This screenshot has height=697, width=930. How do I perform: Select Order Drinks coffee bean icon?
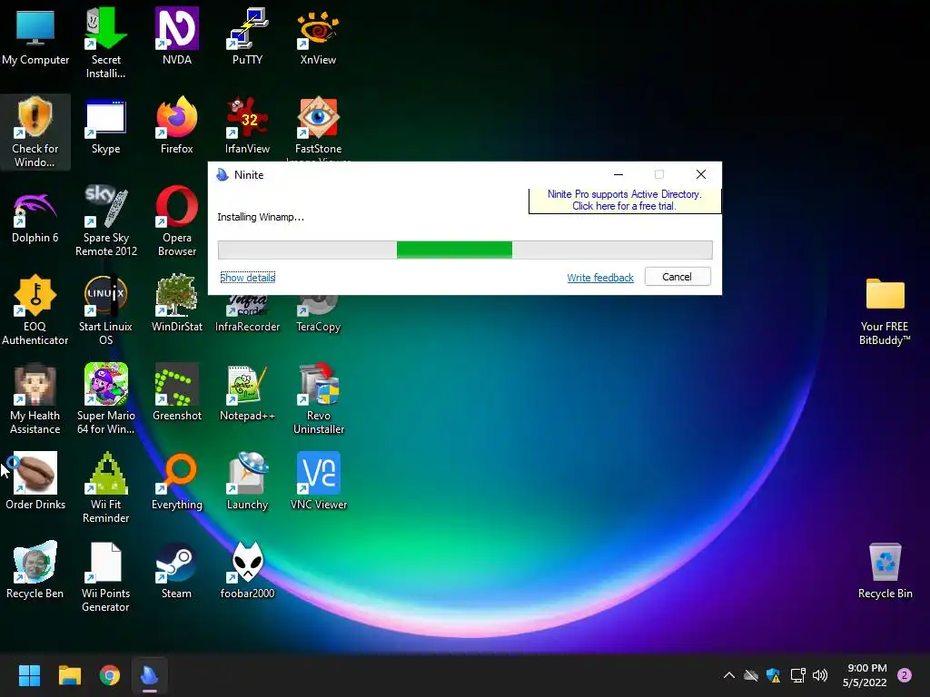click(35, 481)
